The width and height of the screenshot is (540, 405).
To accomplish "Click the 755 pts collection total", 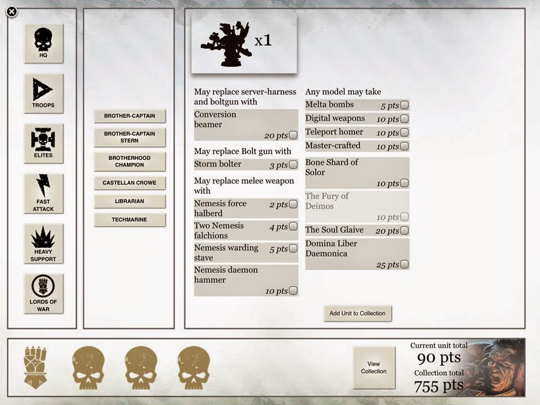I will 439,386.
